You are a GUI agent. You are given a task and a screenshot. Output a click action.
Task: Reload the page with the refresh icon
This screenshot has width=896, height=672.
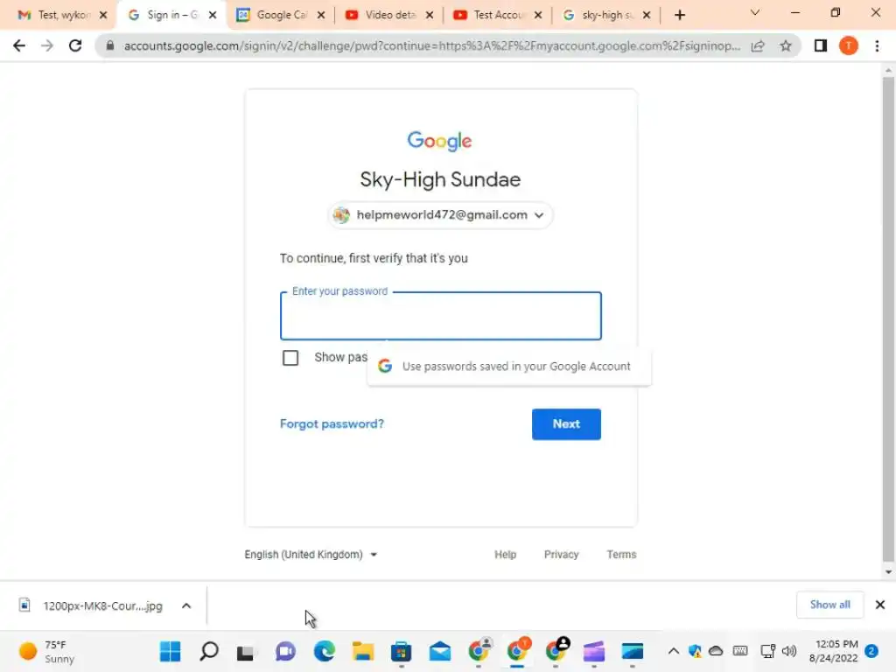tap(75, 45)
